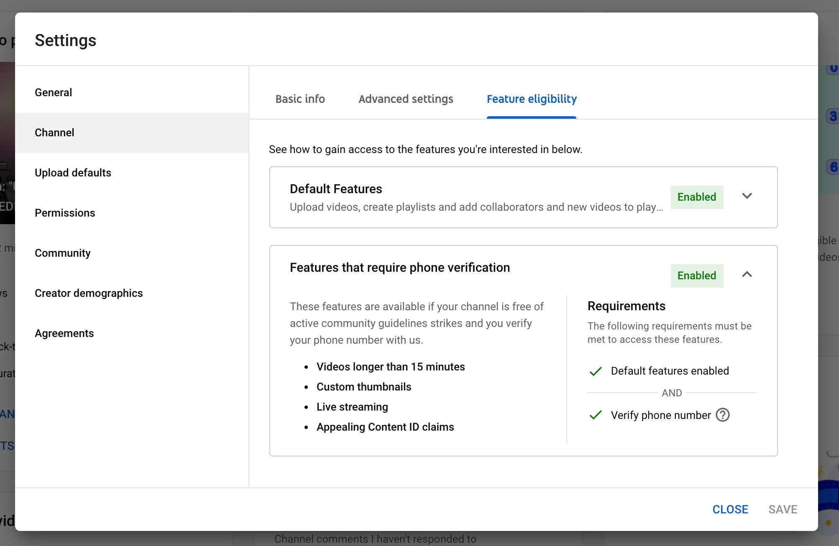Go to Upload defaults settings
Screen dimensions: 839x546
73,173
